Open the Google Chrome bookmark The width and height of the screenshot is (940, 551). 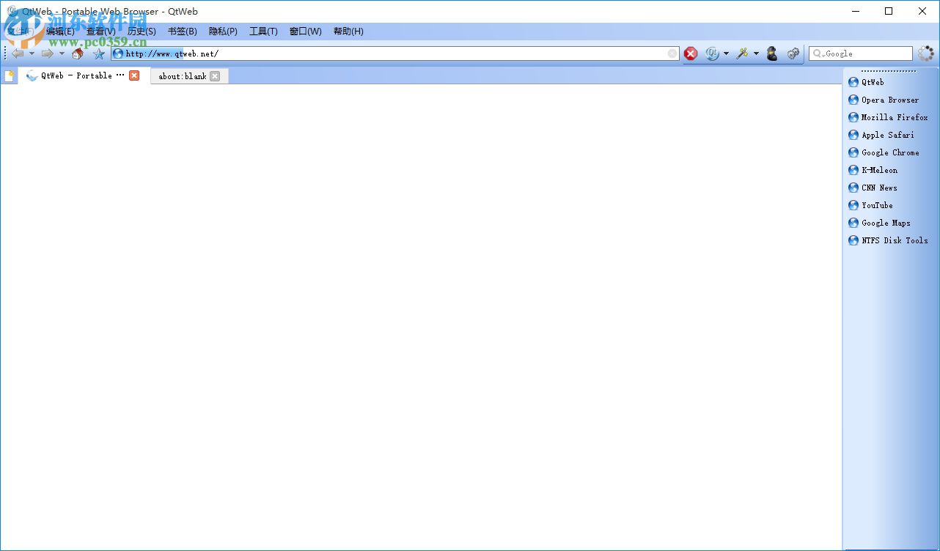[884, 152]
